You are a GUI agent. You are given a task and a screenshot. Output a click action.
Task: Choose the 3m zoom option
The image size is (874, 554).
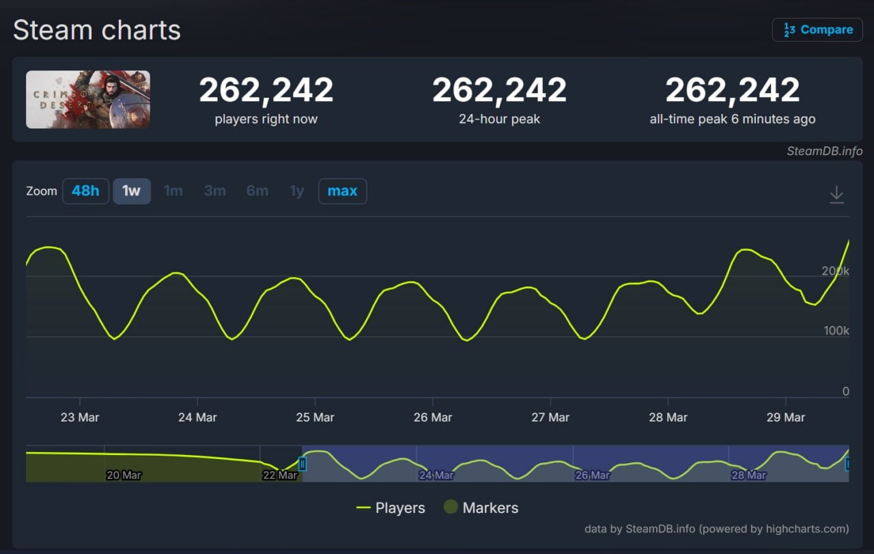coord(215,191)
